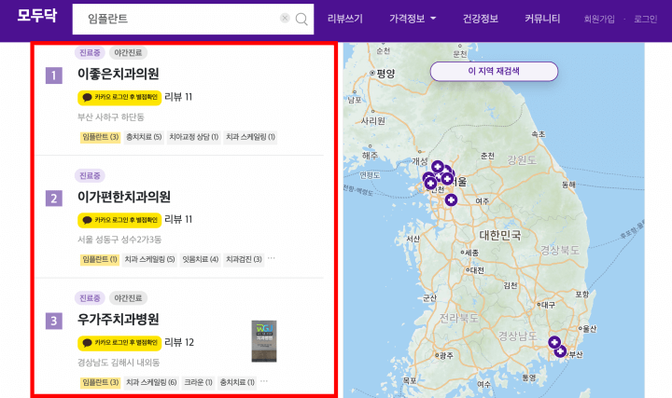Go to the 커뮤니티 menu
The image size is (672, 398).
(x=542, y=19)
